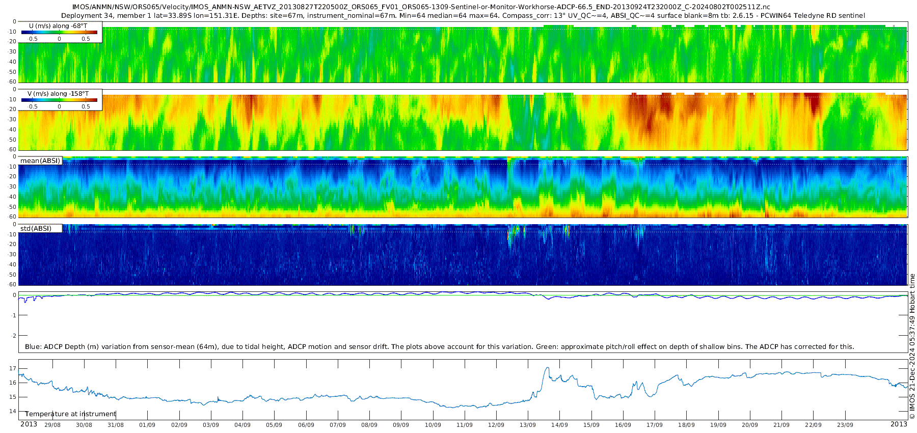The width and height of the screenshot is (917, 433).
Task: Click the -0.5 tick in the V colorbar legend
Action: (32, 106)
